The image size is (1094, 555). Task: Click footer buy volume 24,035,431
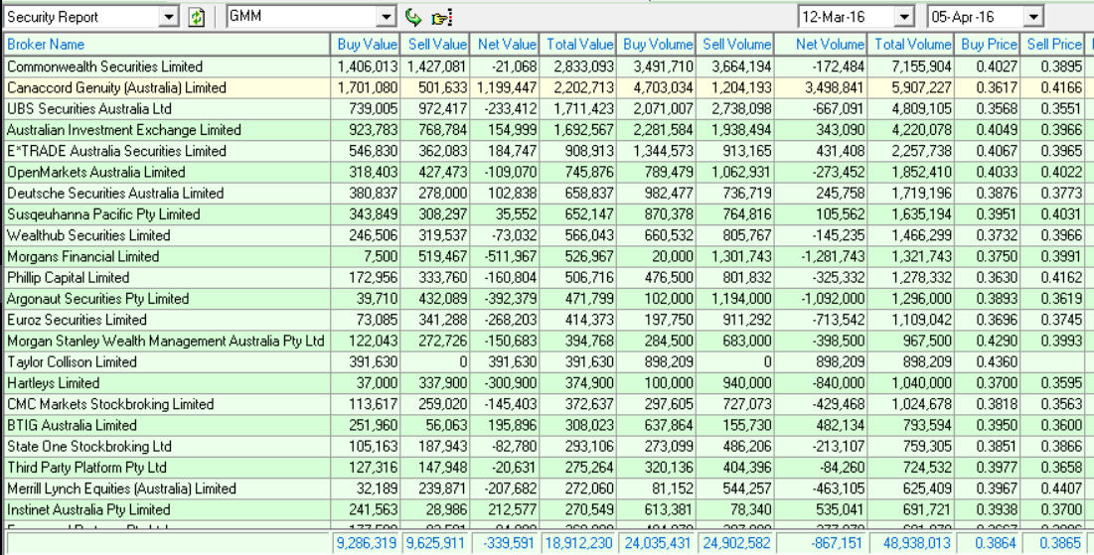click(x=657, y=543)
